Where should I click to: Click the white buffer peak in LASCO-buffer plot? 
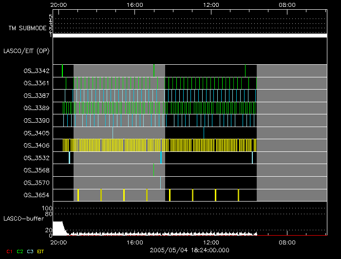(58, 228)
